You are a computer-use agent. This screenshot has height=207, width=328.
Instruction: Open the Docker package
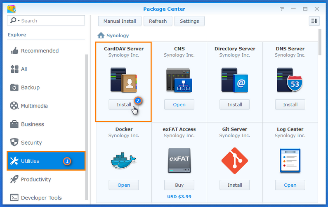124,185
